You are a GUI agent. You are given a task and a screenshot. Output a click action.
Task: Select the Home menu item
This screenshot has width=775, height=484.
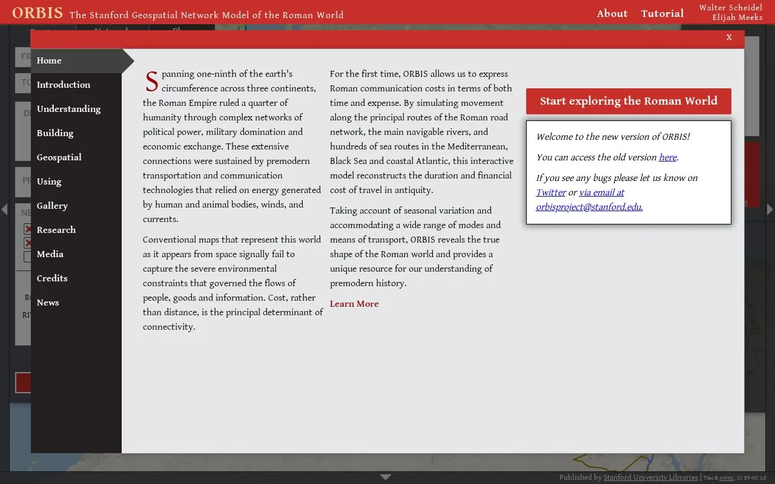[x=76, y=60]
